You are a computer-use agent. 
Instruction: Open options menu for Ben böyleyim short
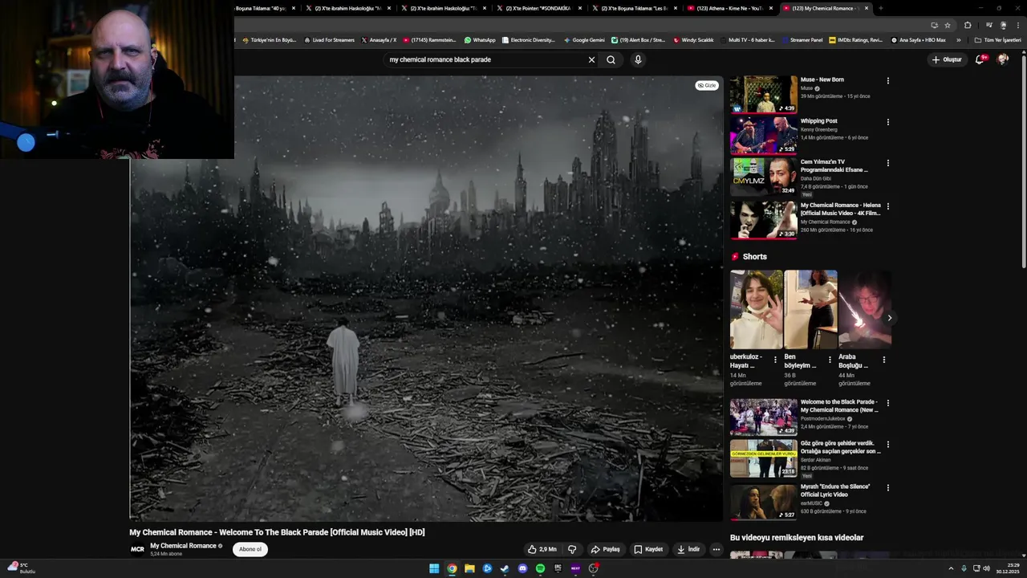[x=830, y=360]
